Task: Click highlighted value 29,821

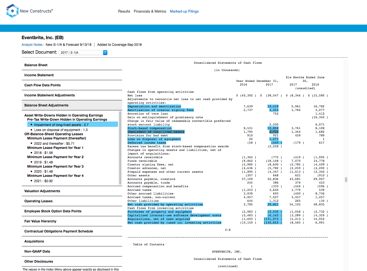Action: [273, 205]
